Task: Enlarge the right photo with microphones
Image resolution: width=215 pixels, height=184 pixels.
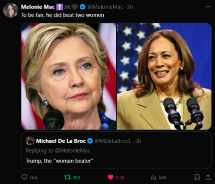Action: [x=164, y=76]
